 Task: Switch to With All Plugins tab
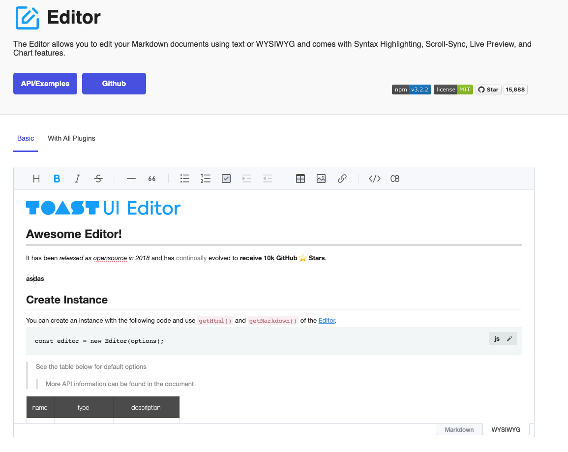[71, 138]
